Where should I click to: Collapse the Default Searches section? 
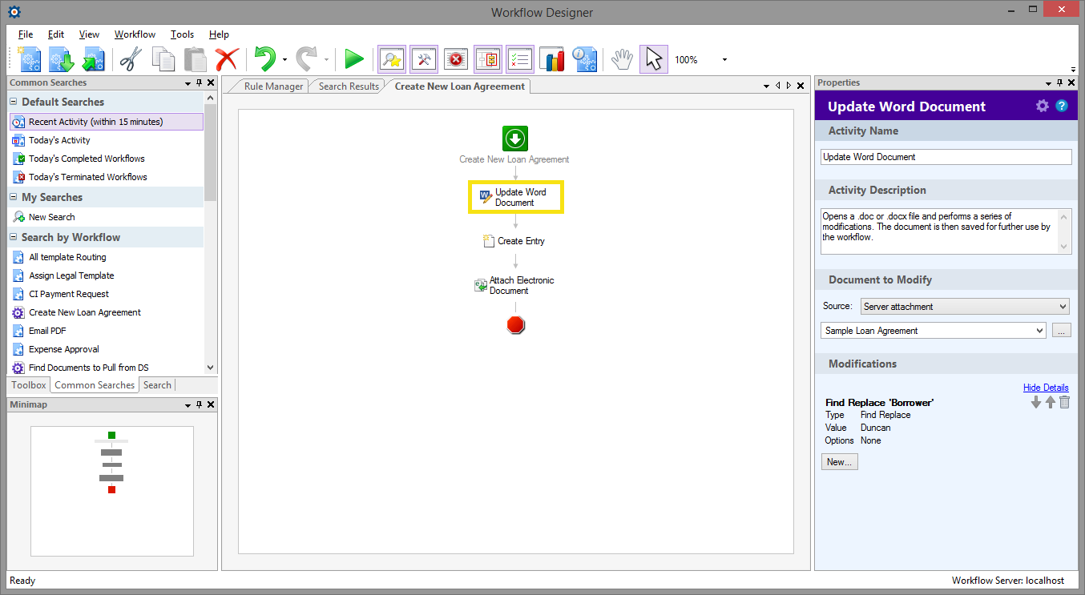14,102
